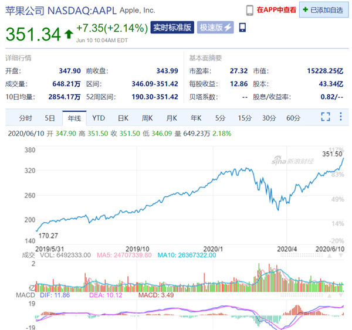
Task: Click the 2019/10 date marker on the x-axis
Action: (x=137, y=249)
